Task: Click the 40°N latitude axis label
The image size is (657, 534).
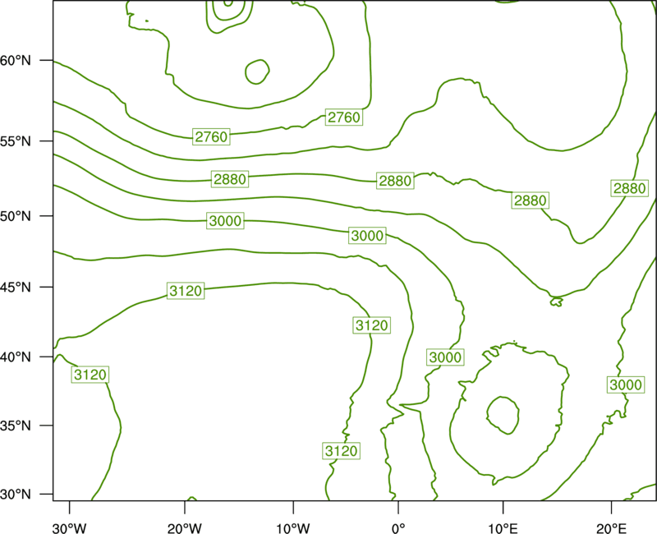Action: point(16,357)
